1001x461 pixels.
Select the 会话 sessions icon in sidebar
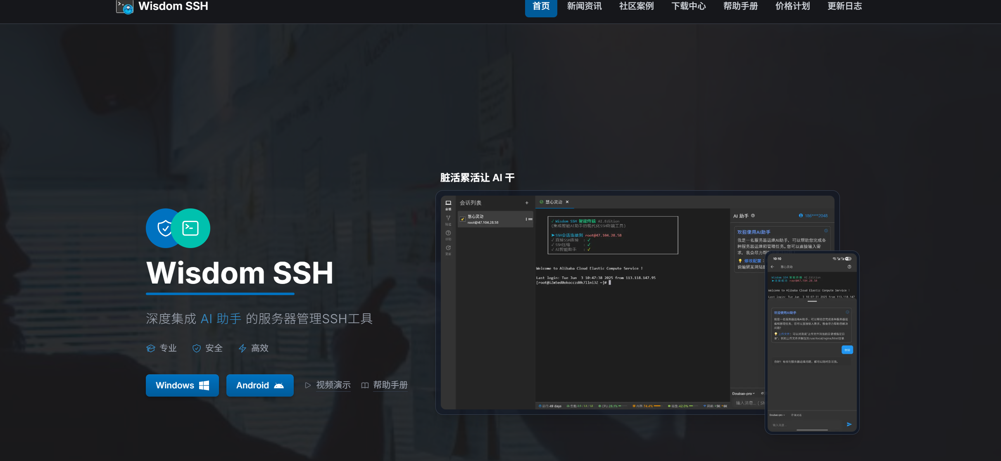point(448,203)
